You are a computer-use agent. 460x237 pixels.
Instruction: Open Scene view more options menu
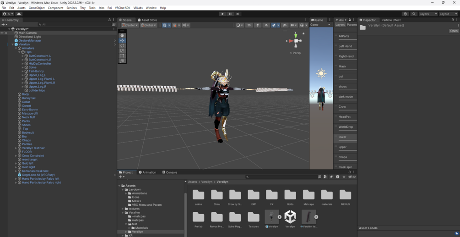pyautogui.click(x=307, y=20)
